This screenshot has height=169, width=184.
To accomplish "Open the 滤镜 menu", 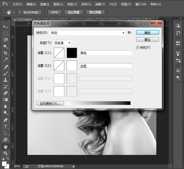I will [100, 4].
